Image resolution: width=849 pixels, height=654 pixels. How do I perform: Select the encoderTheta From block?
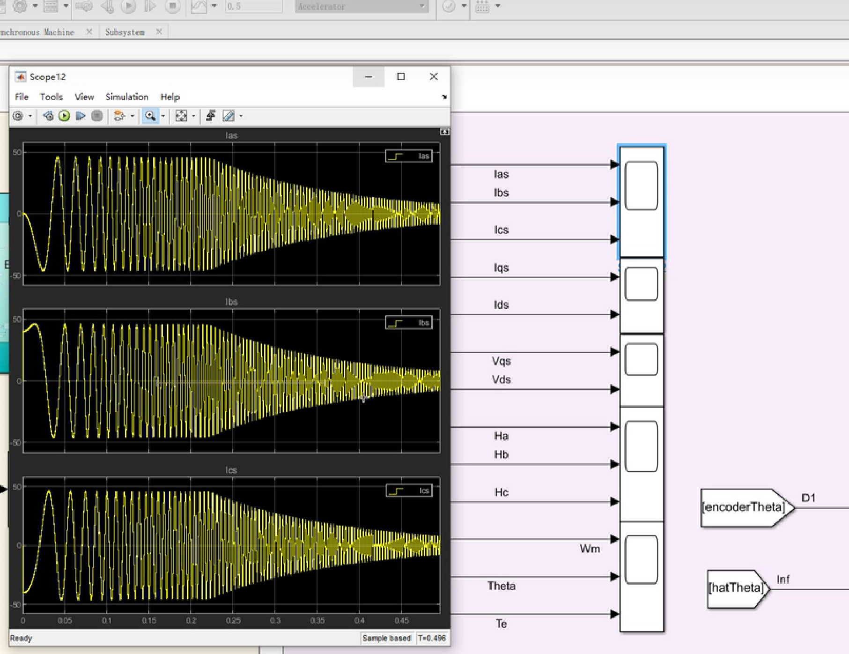pos(748,507)
